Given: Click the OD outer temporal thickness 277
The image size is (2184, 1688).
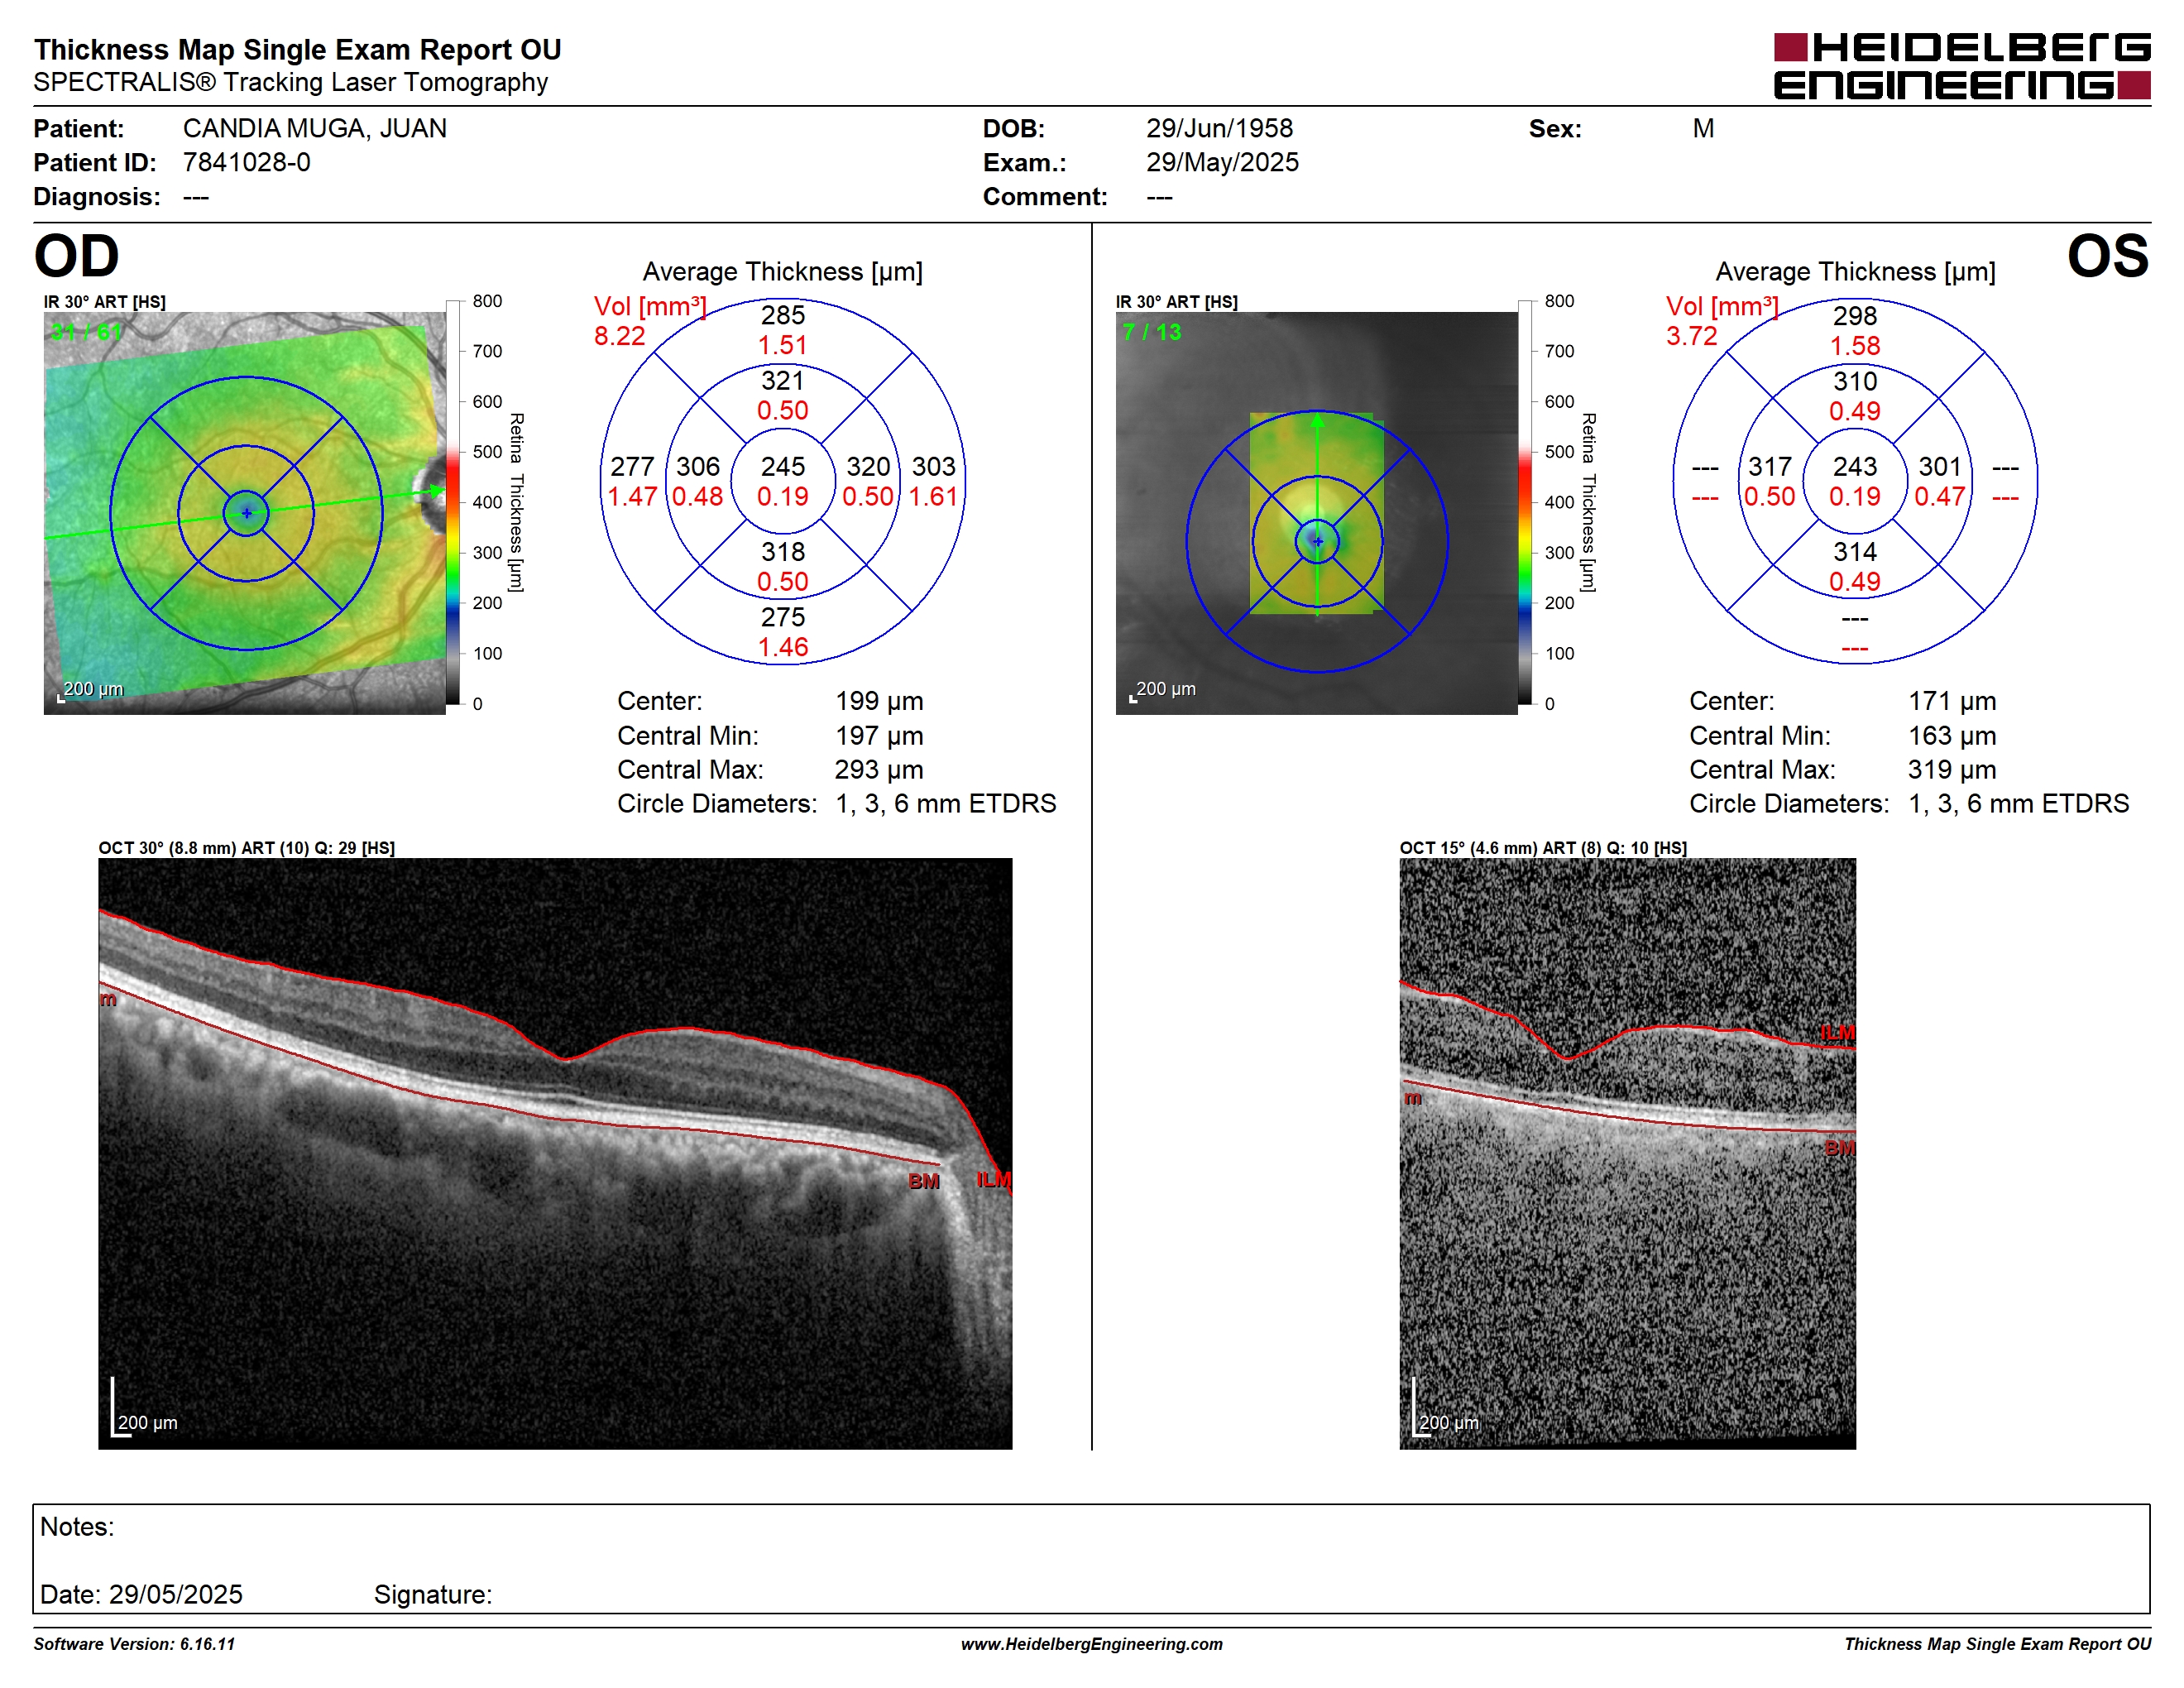Looking at the screenshot, I should click(x=632, y=467).
